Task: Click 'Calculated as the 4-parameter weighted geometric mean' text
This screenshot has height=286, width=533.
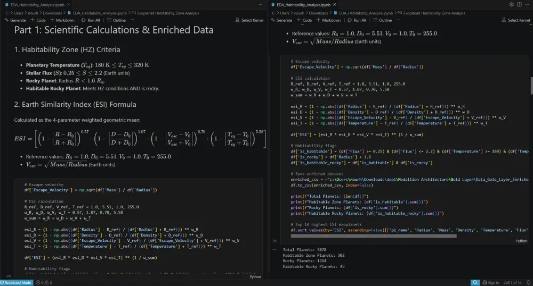Action: click(x=77, y=120)
